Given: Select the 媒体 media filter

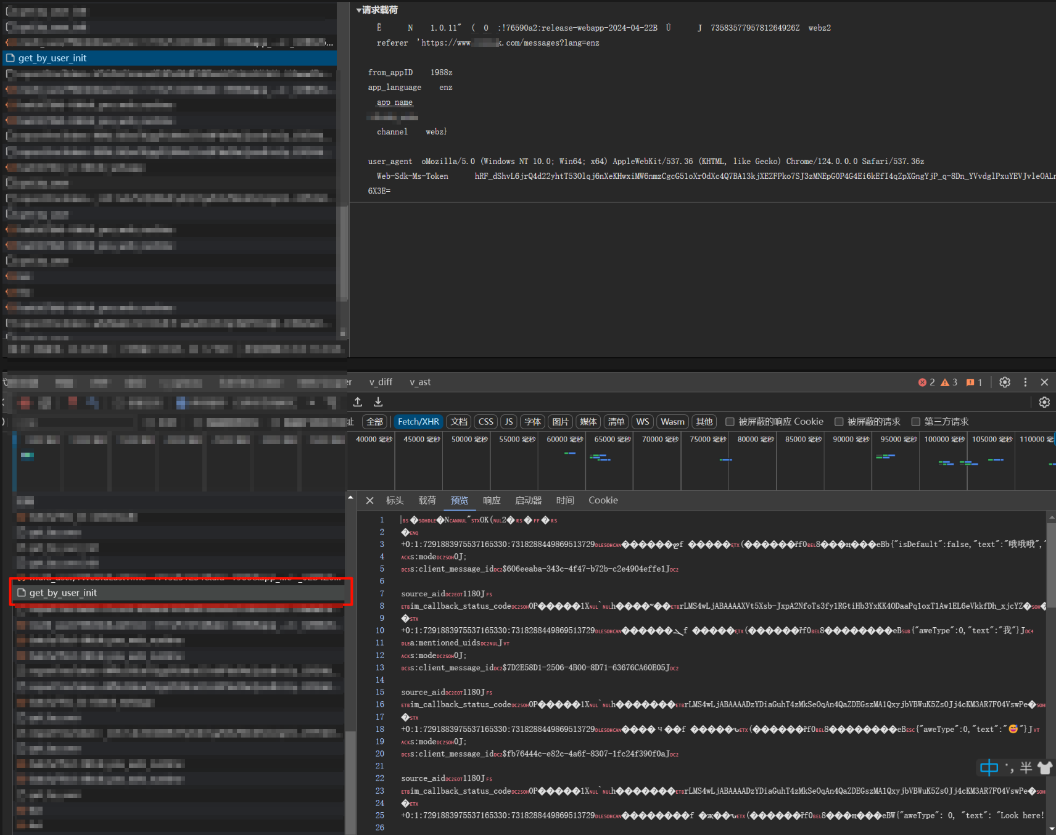Looking at the screenshot, I should [588, 422].
